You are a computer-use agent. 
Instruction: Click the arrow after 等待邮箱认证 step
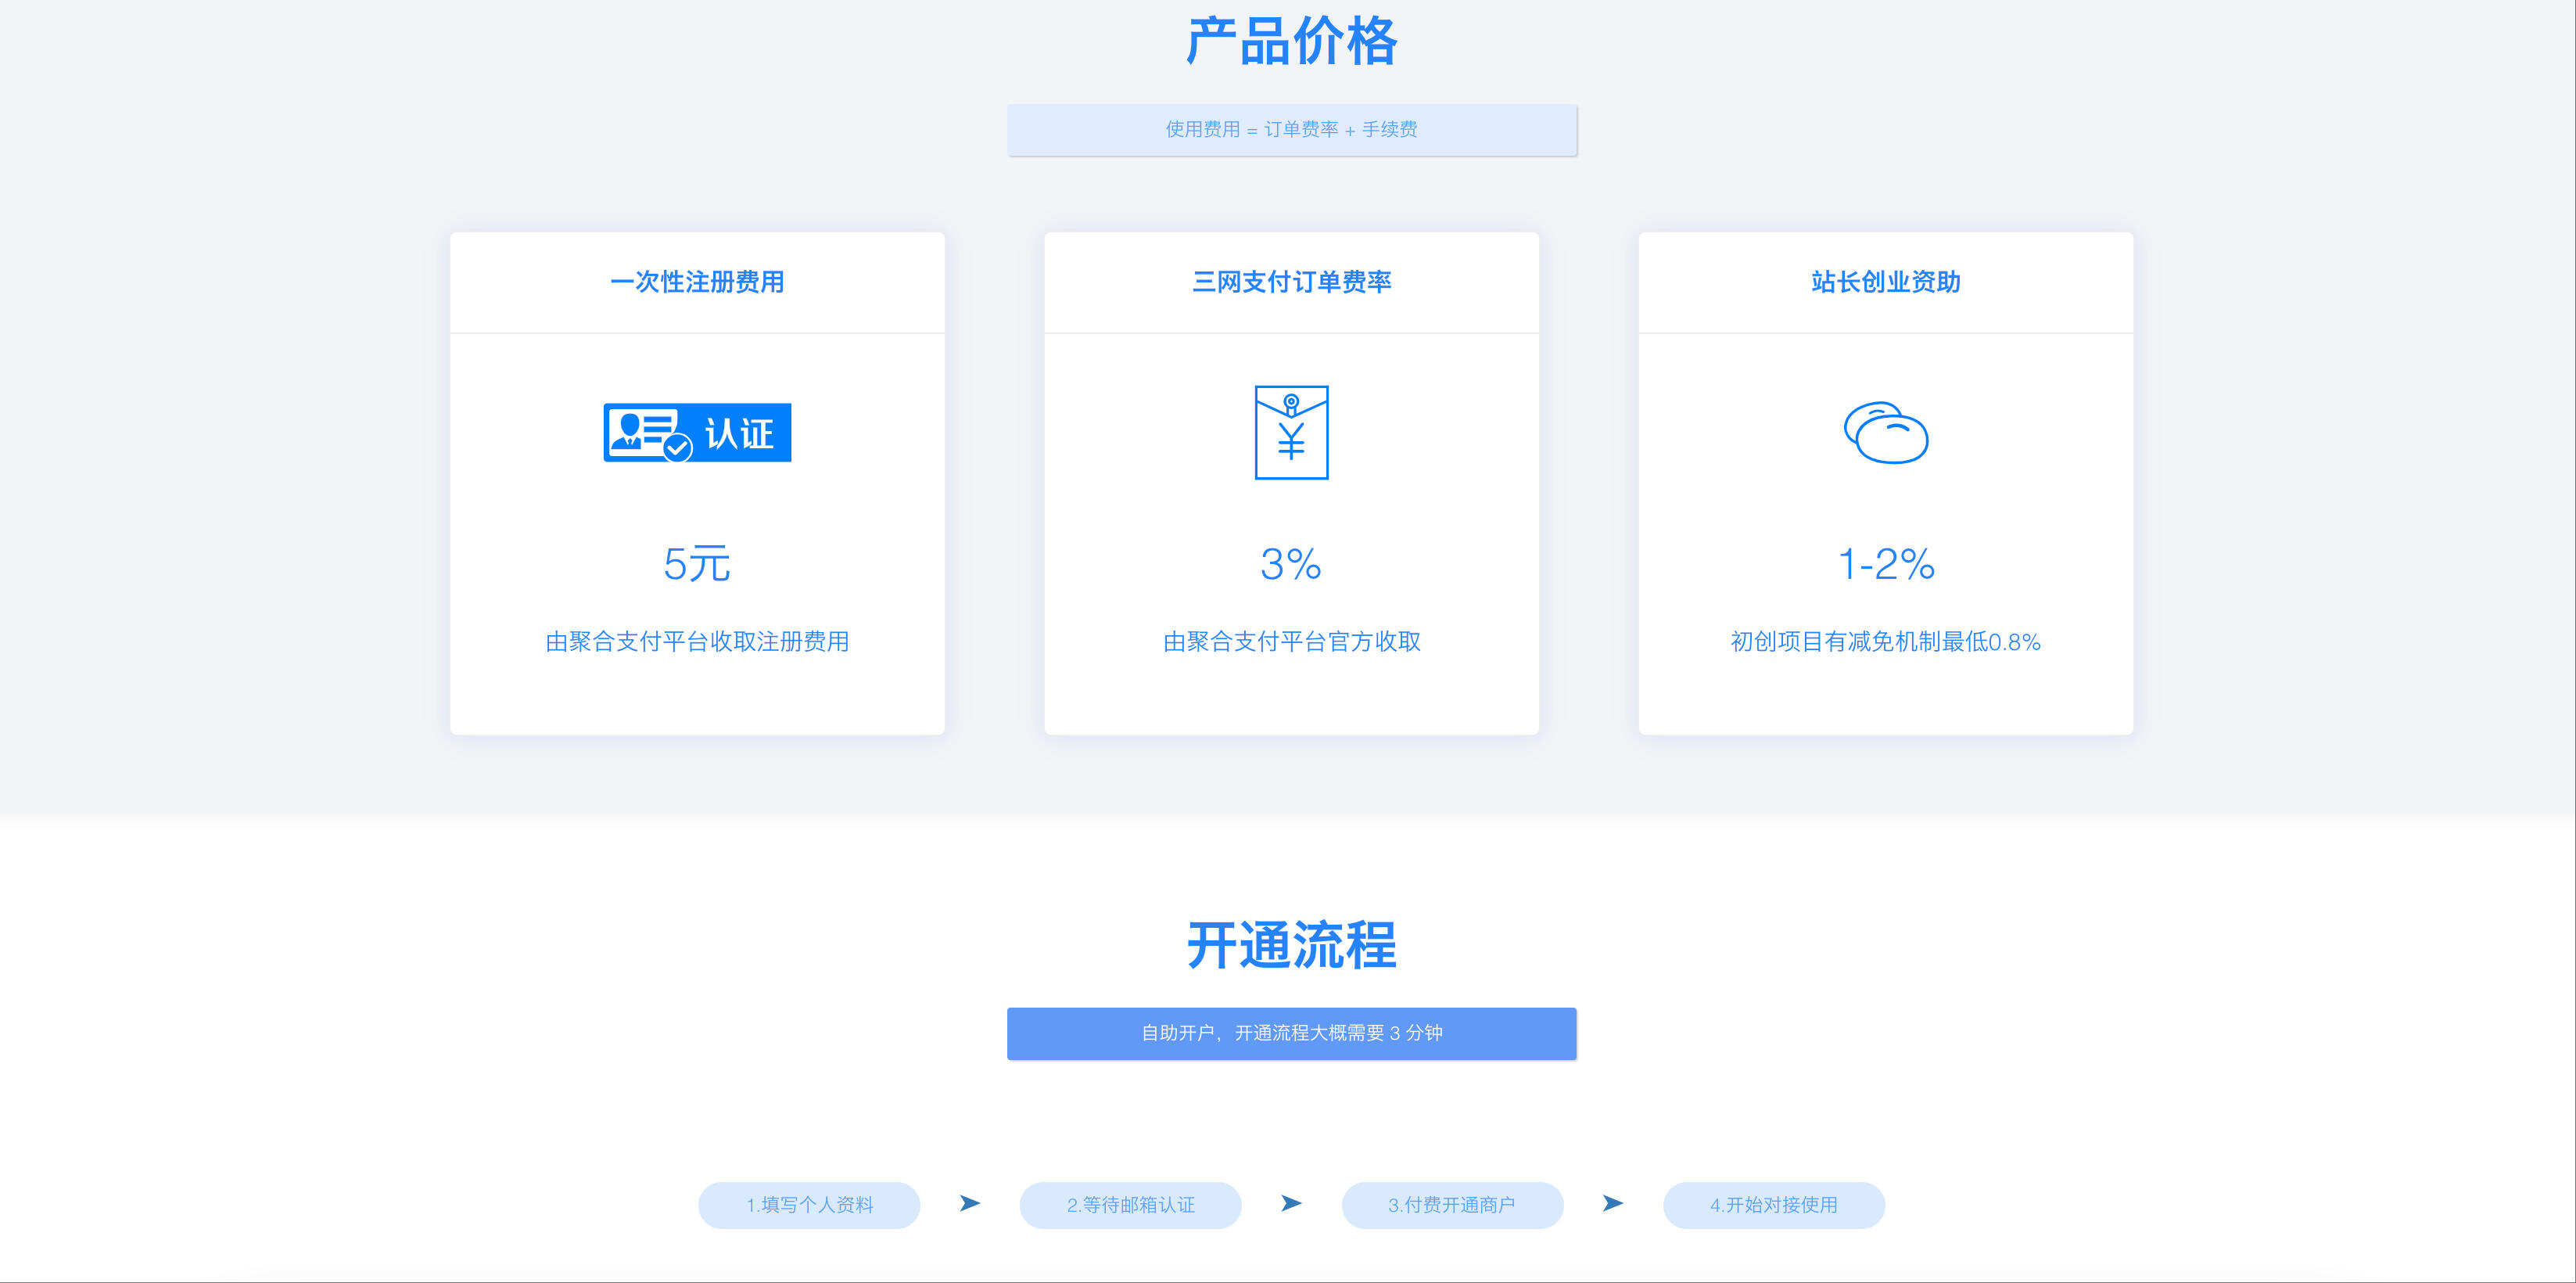click(1291, 1203)
